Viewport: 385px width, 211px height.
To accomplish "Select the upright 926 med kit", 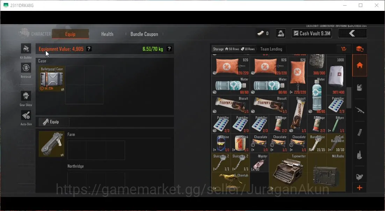I will pyautogui.click(x=298, y=76).
